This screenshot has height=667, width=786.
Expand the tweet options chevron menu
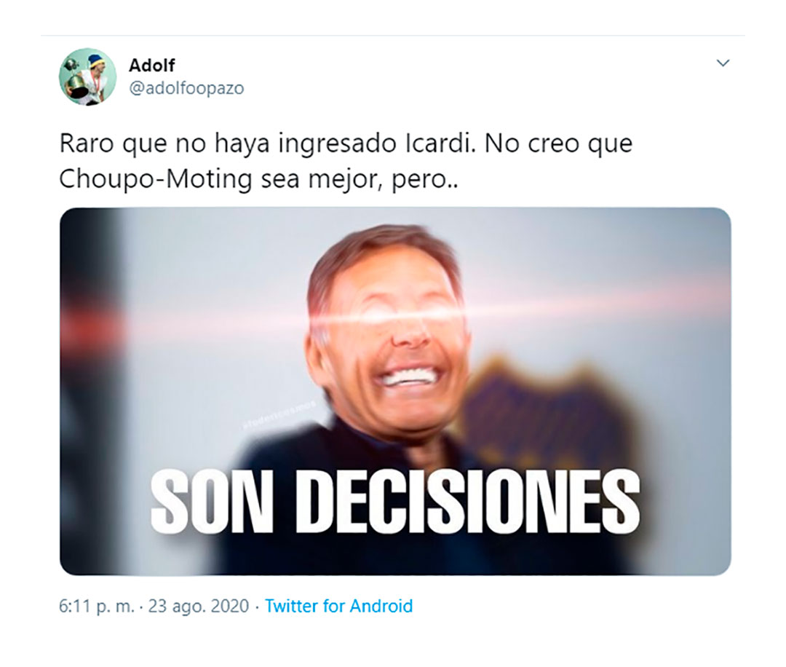[723, 63]
